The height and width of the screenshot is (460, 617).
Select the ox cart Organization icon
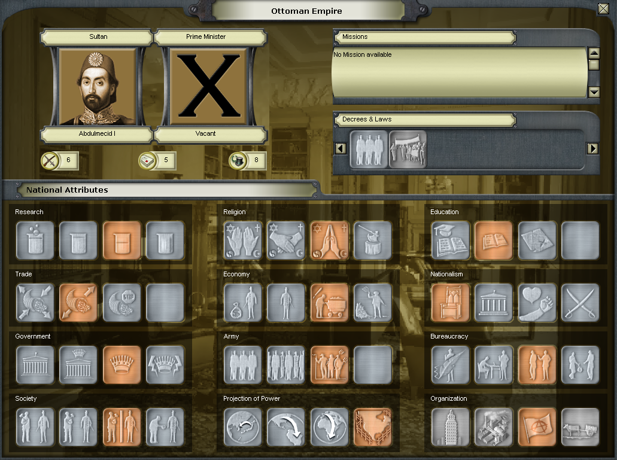(580, 427)
